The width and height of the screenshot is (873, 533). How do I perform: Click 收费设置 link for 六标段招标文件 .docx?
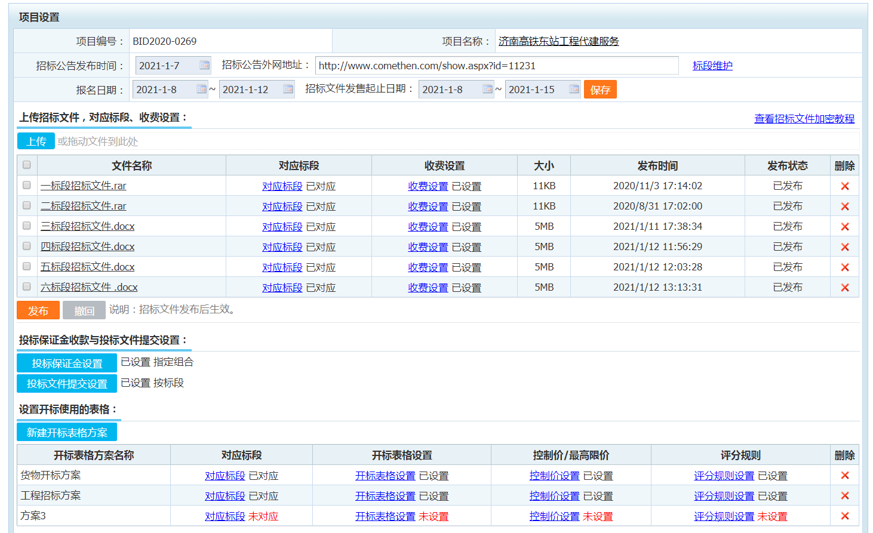(428, 288)
